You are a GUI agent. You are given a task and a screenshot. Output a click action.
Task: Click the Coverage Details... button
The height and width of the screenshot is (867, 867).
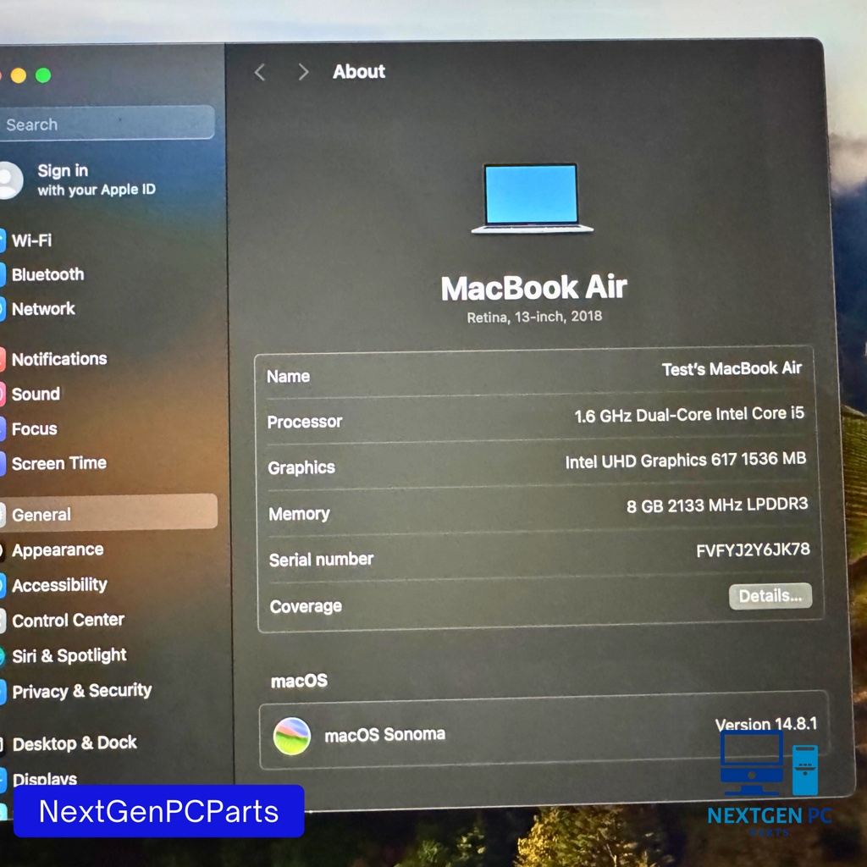click(770, 596)
